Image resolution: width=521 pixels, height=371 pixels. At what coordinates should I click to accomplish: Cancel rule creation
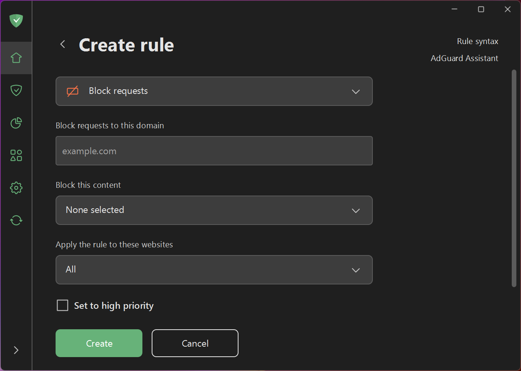pyautogui.click(x=195, y=343)
